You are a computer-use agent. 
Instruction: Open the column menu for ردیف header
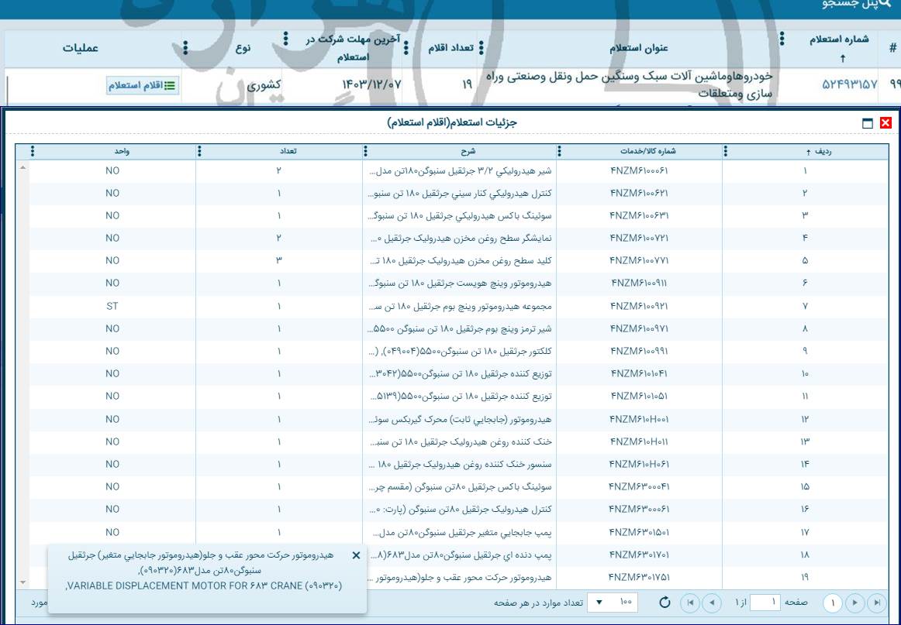(724, 153)
